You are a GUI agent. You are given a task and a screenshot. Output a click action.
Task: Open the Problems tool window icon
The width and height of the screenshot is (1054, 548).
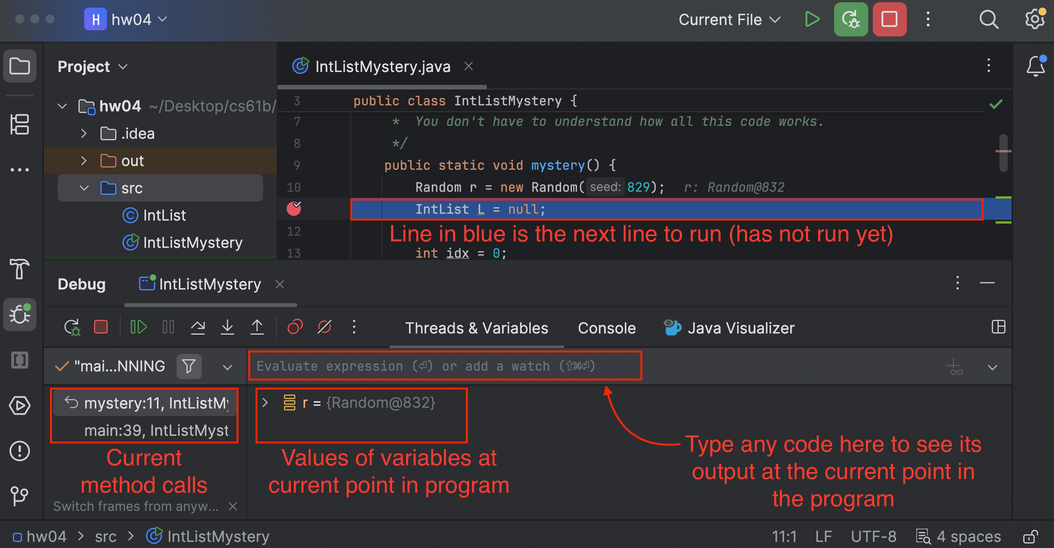19,451
